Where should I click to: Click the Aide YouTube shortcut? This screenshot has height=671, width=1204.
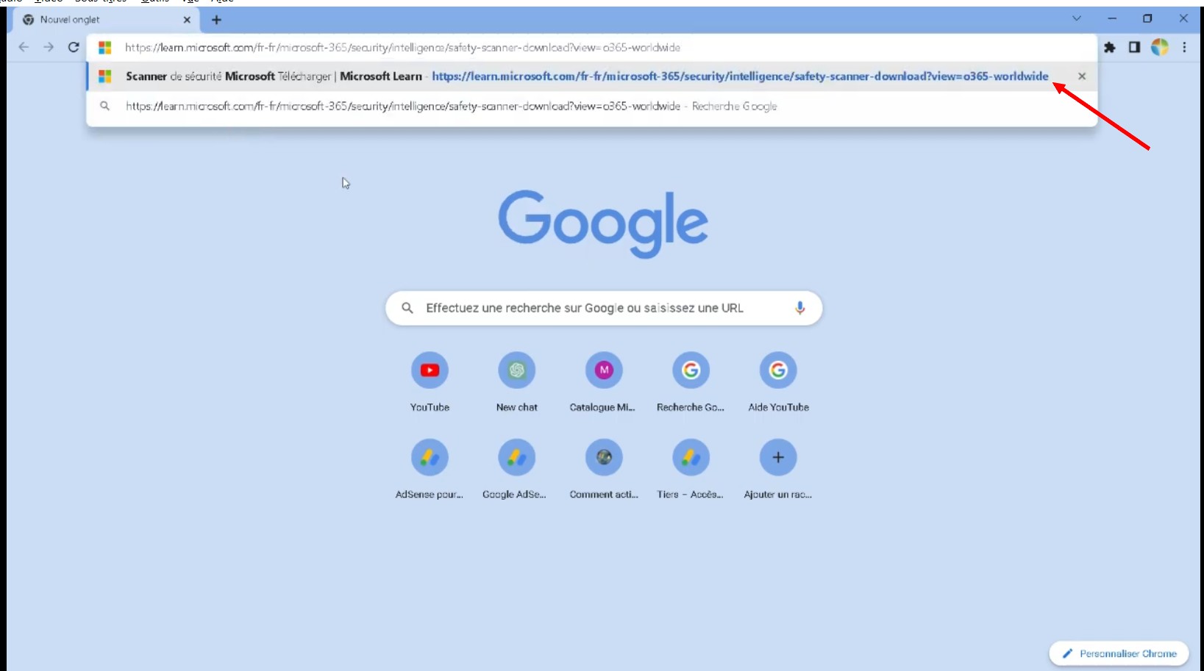pos(778,370)
